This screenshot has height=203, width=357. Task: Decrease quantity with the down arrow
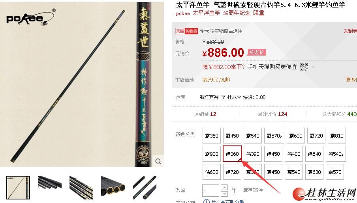click(224, 194)
